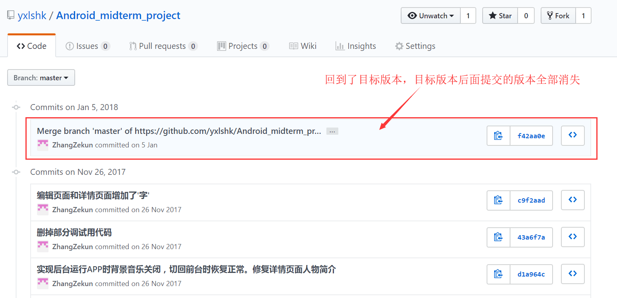This screenshot has width=617, height=298.
Task: Open the Insights tab
Action: [x=356, y=46]
